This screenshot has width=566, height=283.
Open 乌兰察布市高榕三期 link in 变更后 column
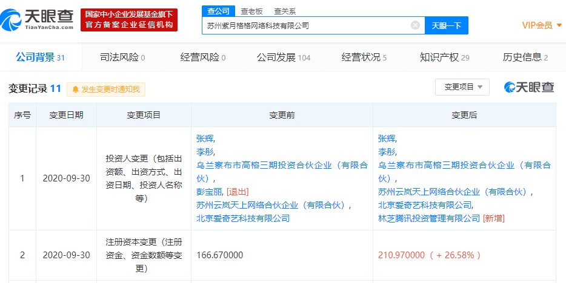click(x=465, y=171)
